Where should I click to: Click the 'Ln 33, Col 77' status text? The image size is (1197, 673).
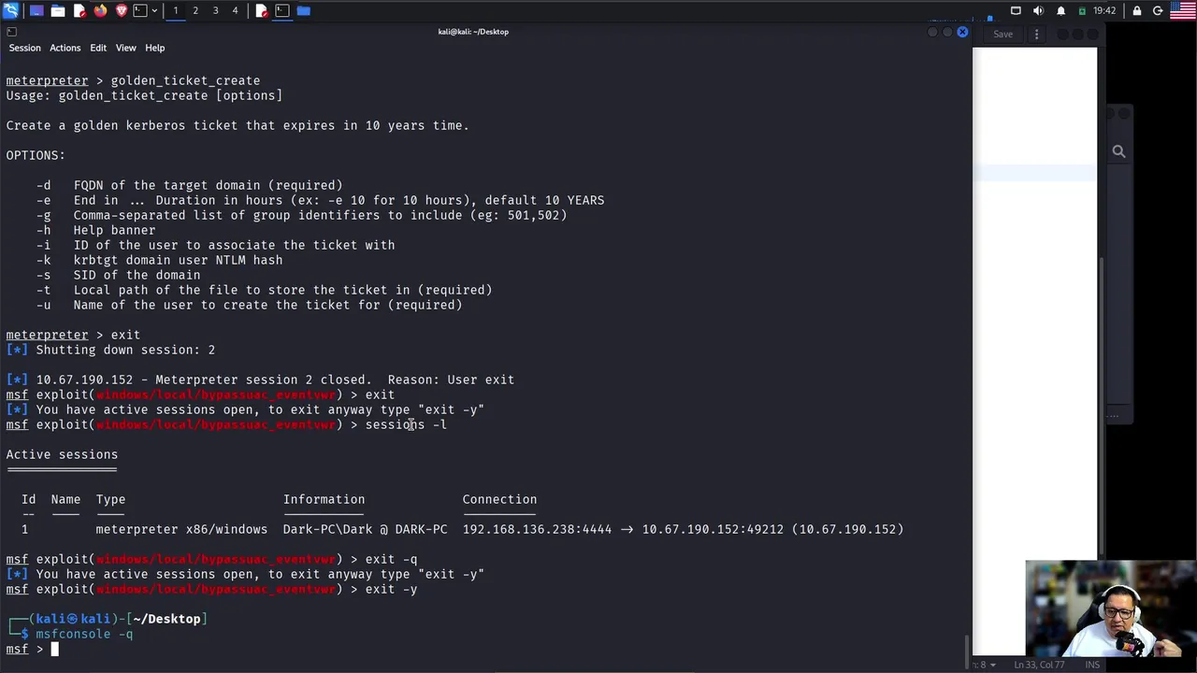tap(1040, 665)
